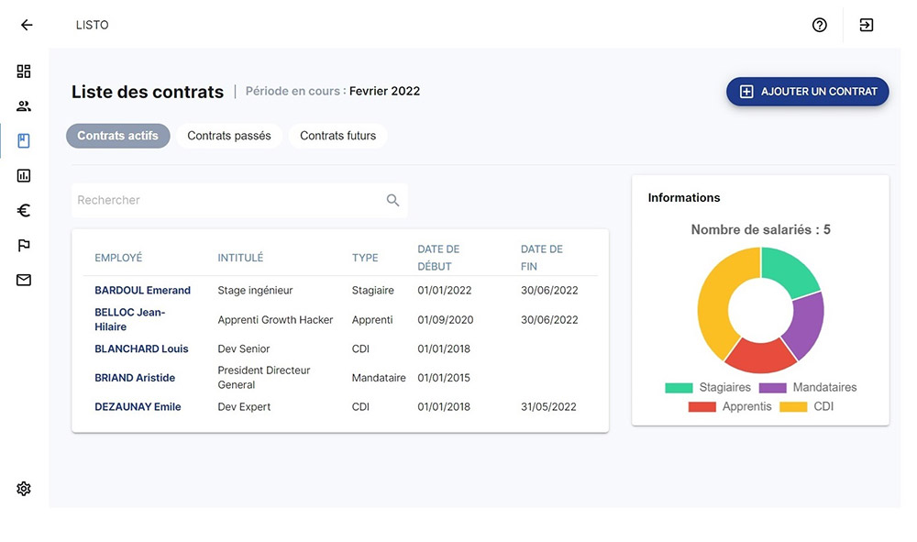This screenshot has width=917, height=542.
Task: Select the contracts book icon in sidebar
Action: (24, 141)
